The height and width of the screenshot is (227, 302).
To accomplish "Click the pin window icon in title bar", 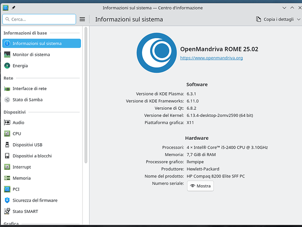I will pyautogui.click(x=14, y=8).
